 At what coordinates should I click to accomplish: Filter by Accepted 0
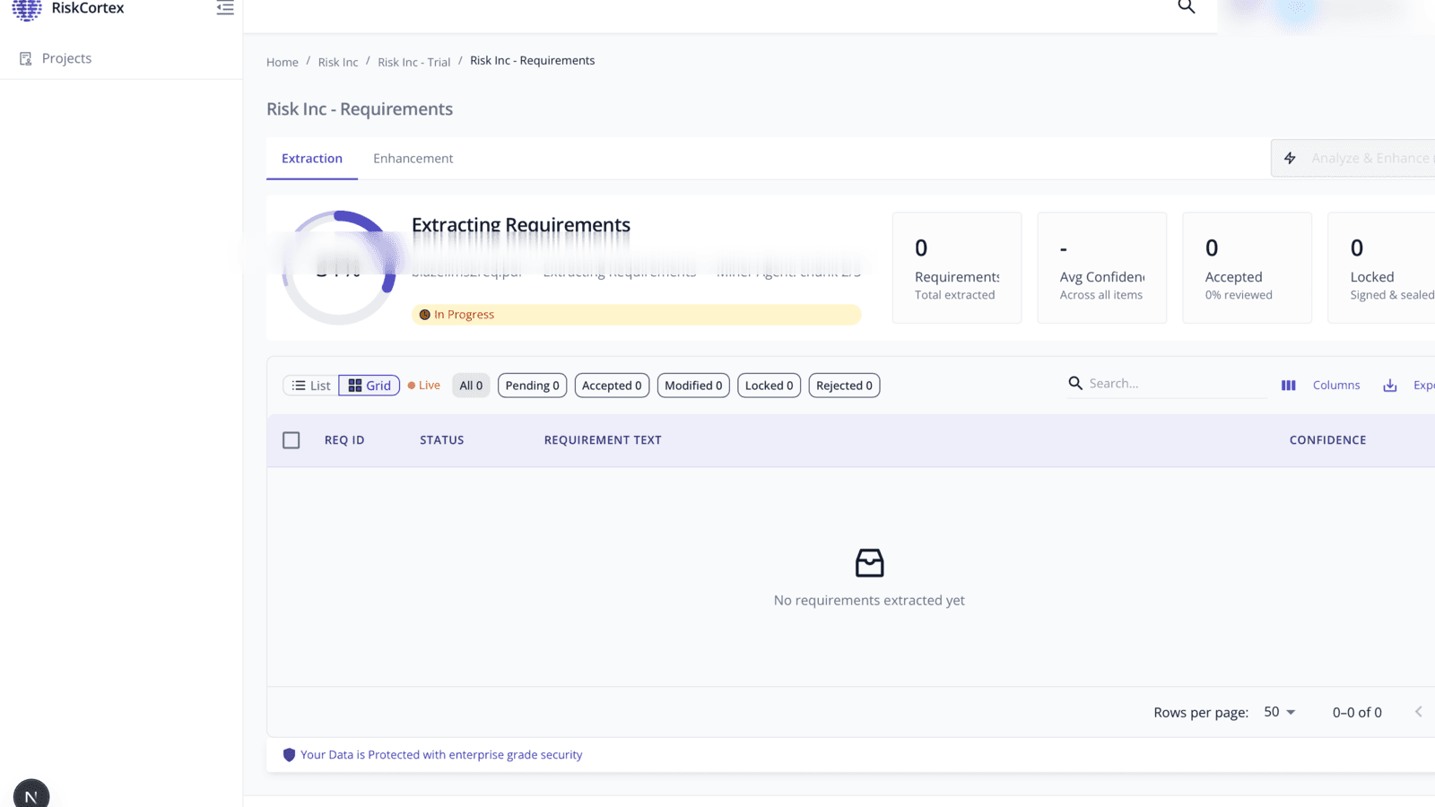click(x=612, y=386)
